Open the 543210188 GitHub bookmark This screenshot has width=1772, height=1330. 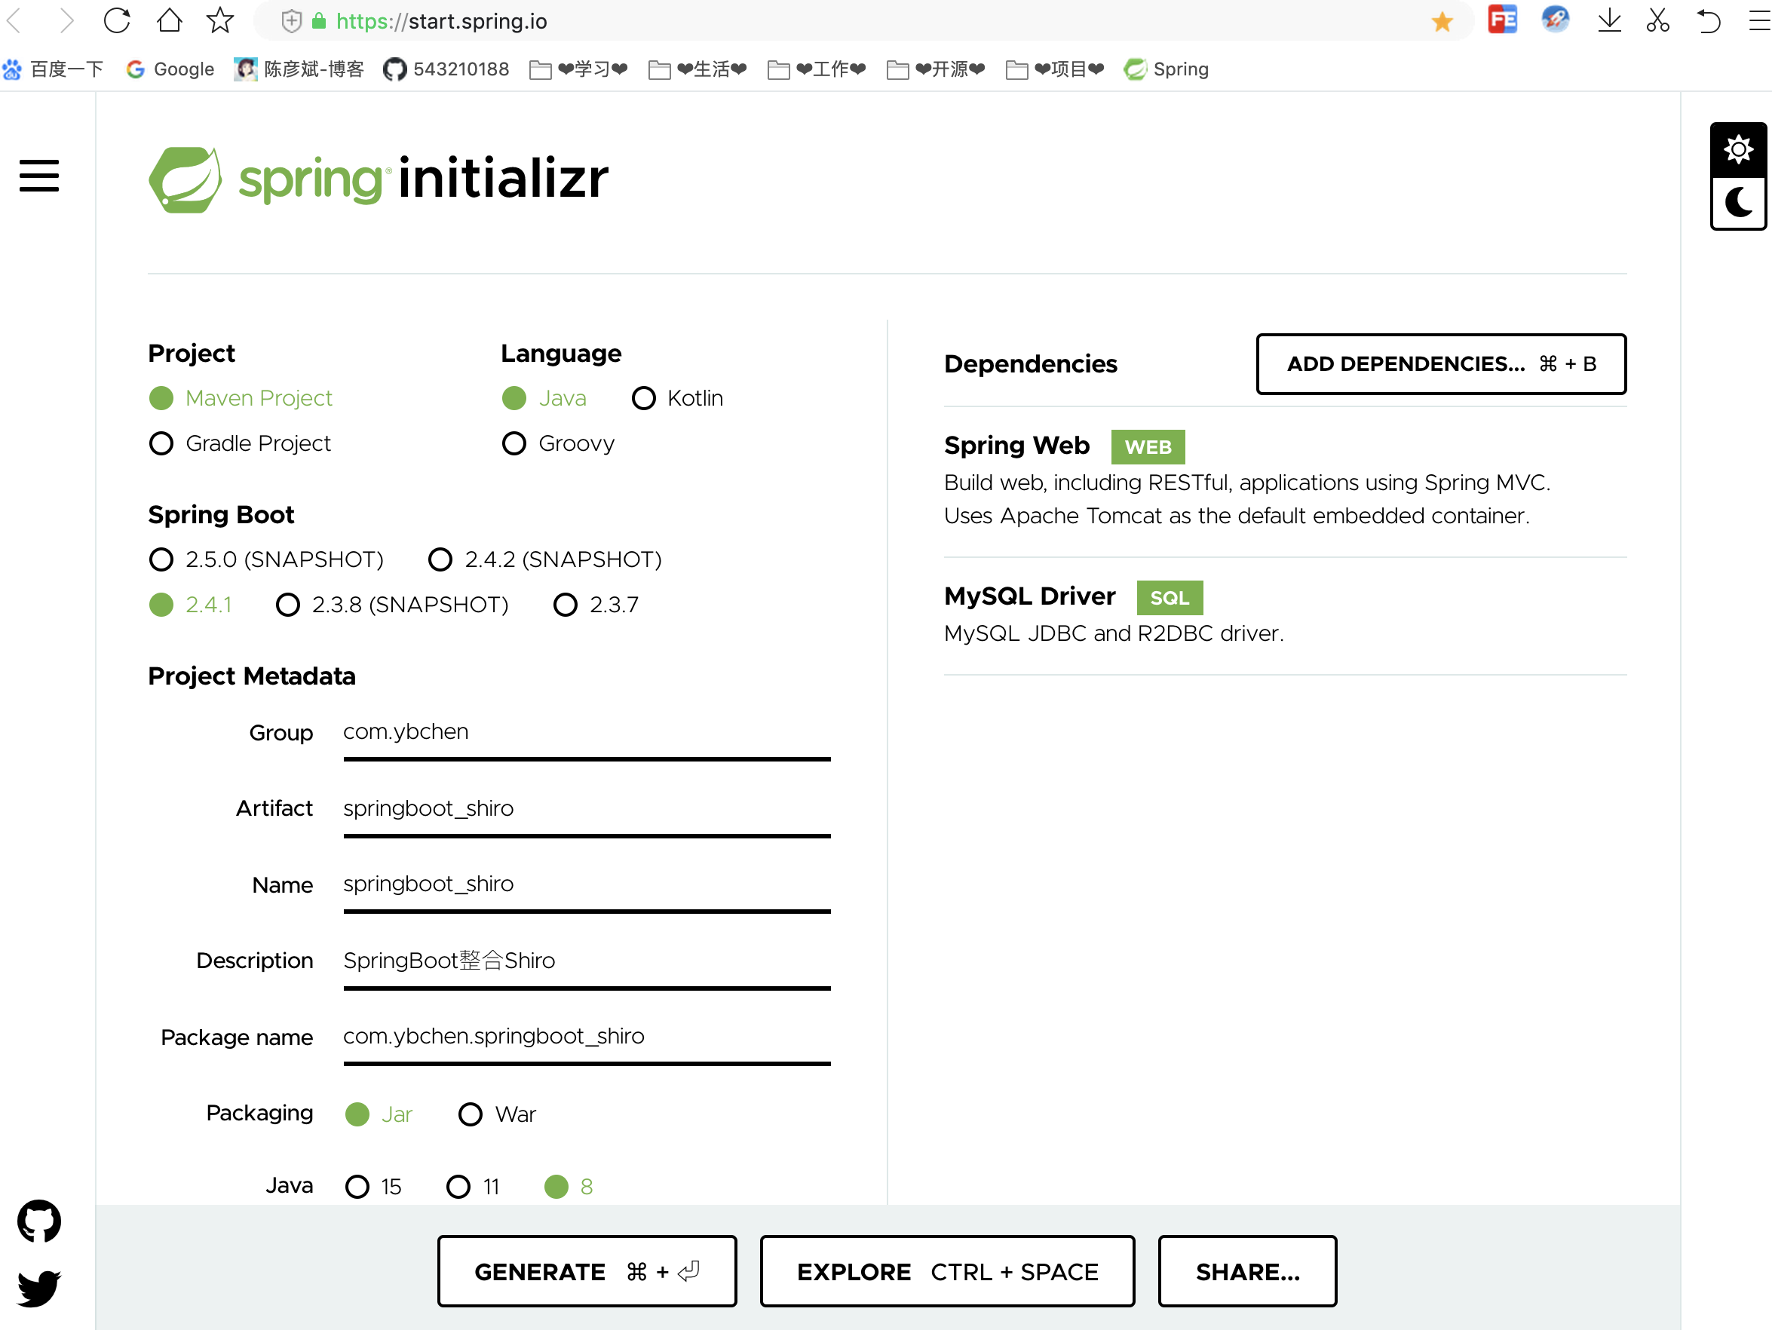pyautogui.click(x=446, y=69)
